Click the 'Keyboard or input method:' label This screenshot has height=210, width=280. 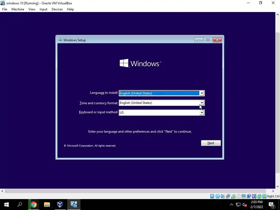point(98,112)
